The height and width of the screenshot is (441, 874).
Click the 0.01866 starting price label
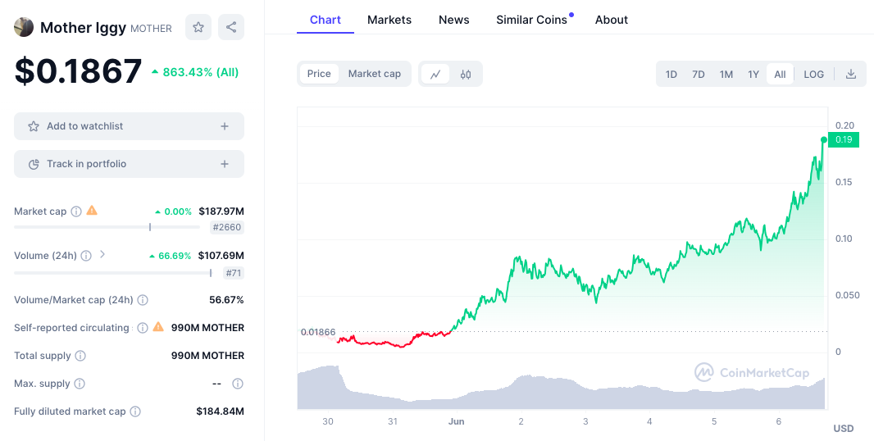(318, 332)
